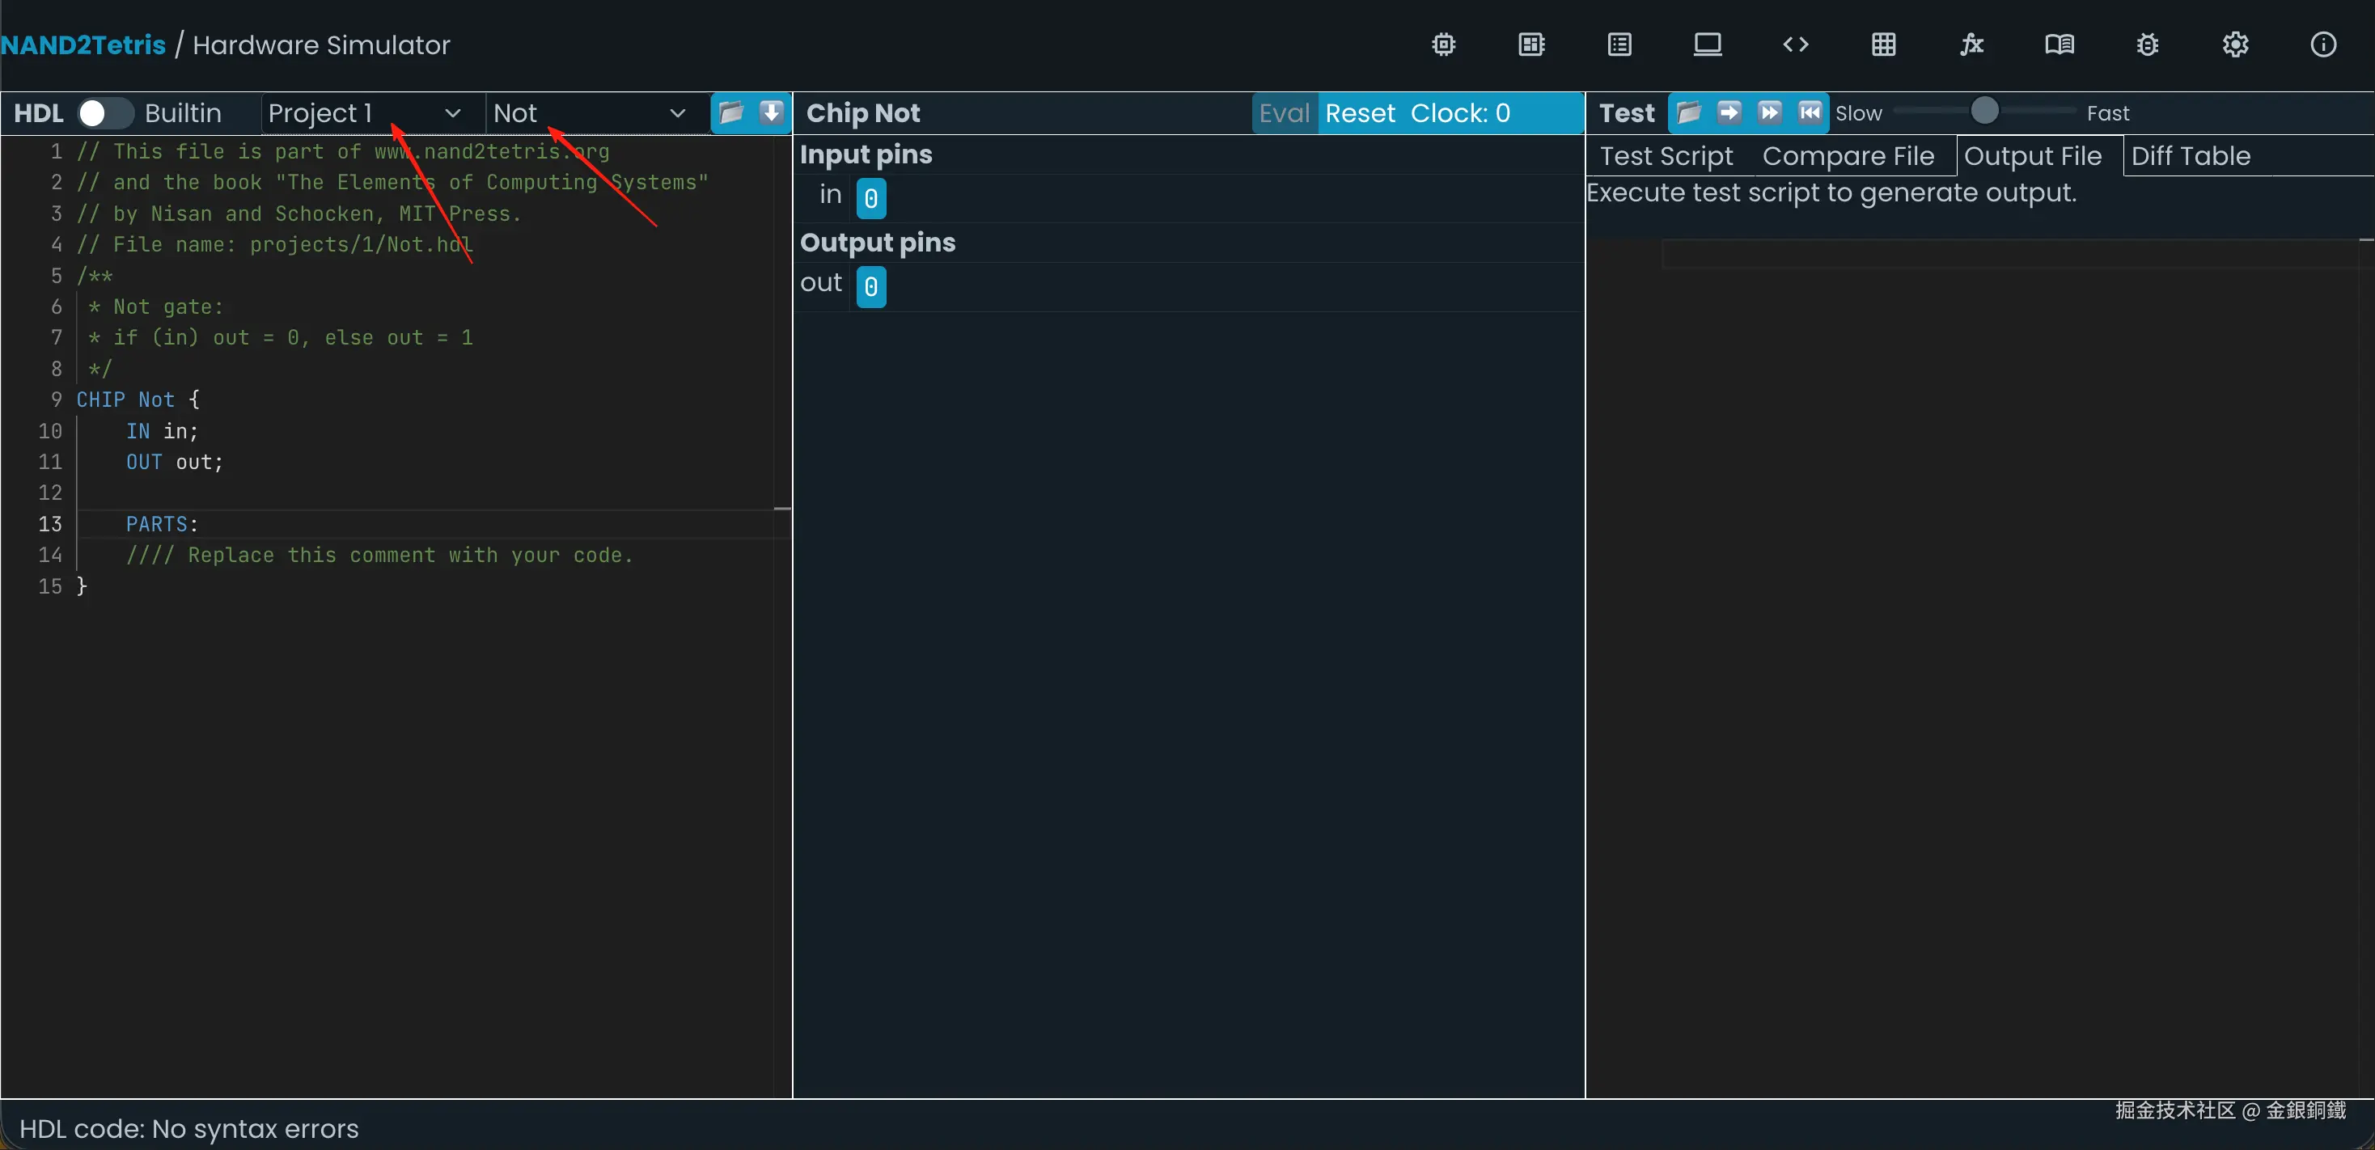
Task: Open the Not chip dropdown
Action: [x=589, y=113]
